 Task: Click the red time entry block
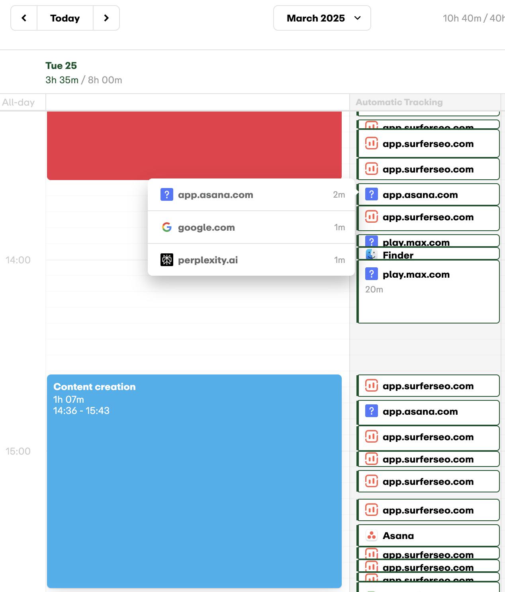pos(194,145)
